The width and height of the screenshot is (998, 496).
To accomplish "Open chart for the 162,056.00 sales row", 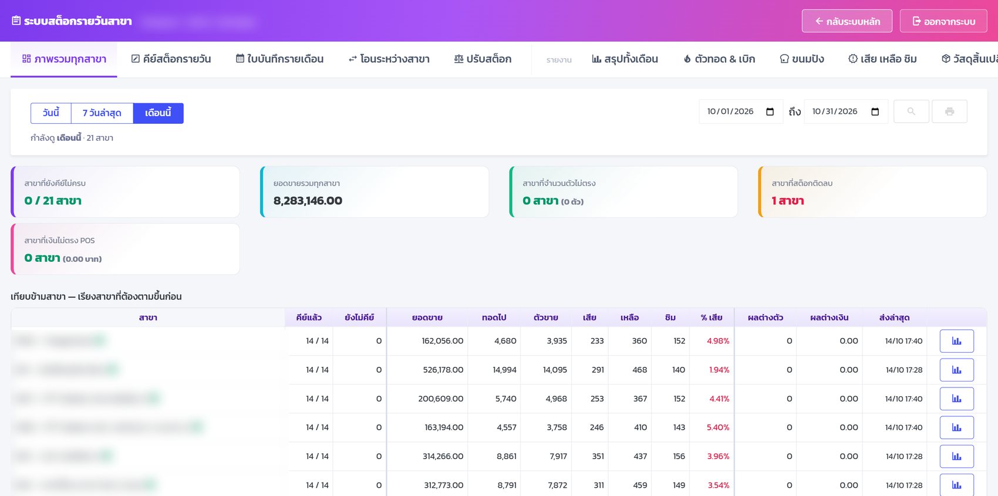I will [x=956, y=341].
